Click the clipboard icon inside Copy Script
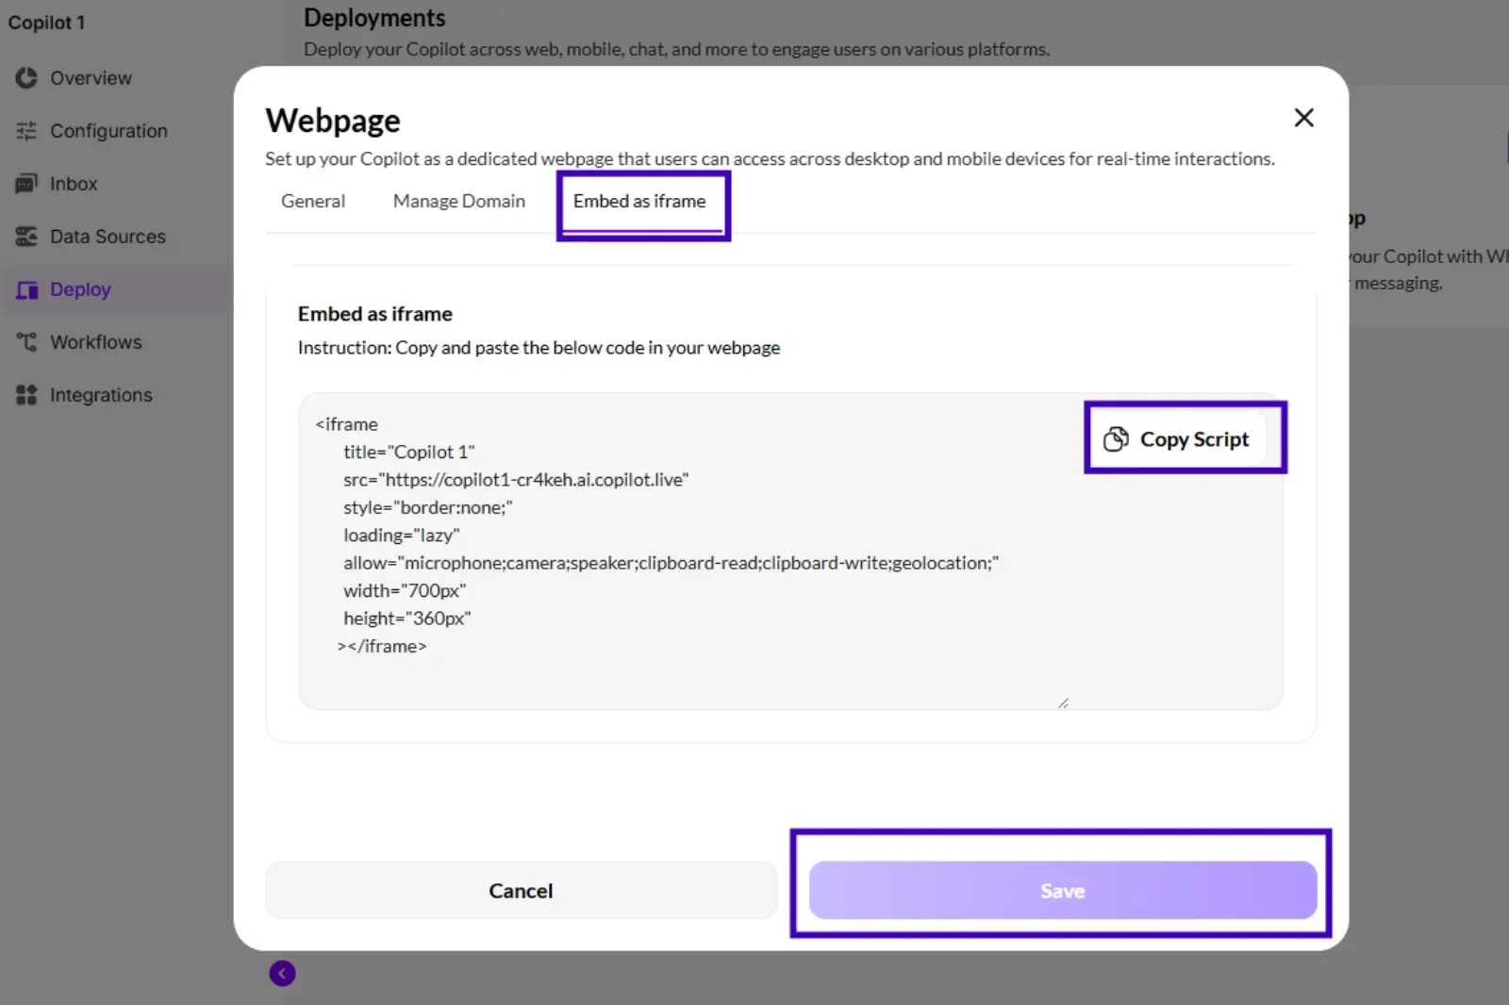1509x1005 pixels. pyautogui.click(x=1117, y=438)
